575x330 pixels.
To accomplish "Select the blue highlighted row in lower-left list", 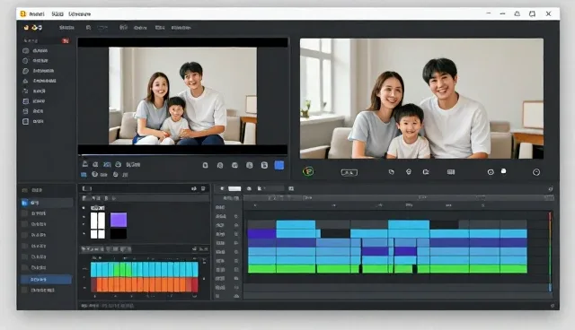I will pos(46,280).
